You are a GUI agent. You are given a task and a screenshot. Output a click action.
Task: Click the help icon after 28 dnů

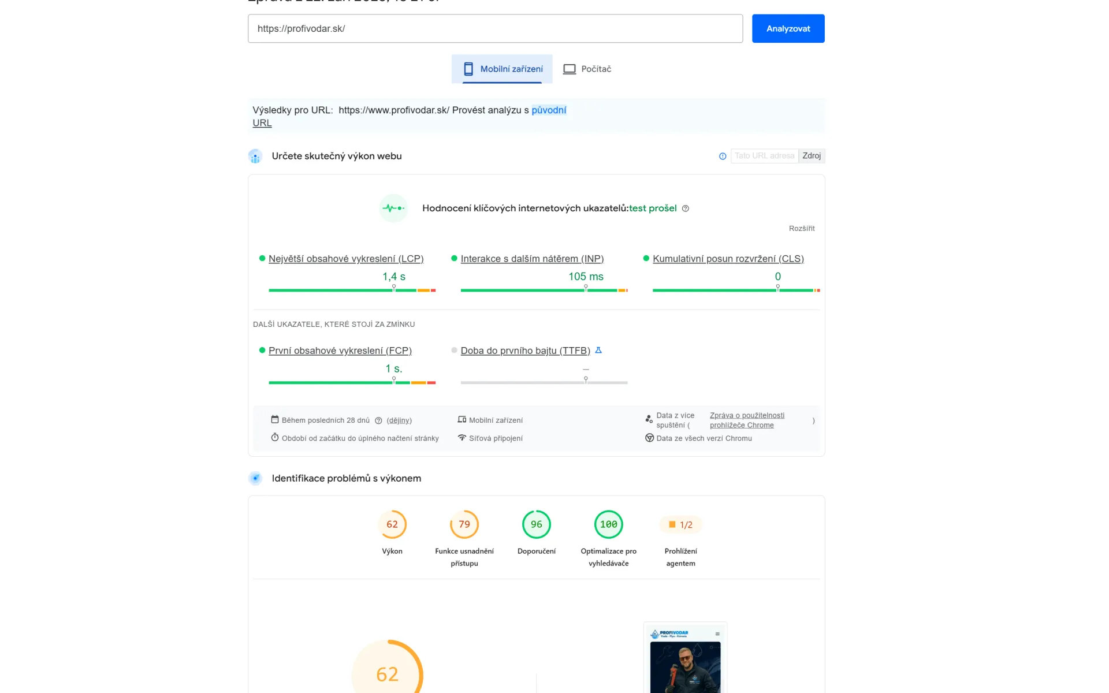pyautogui.click(x=378, y=420)
